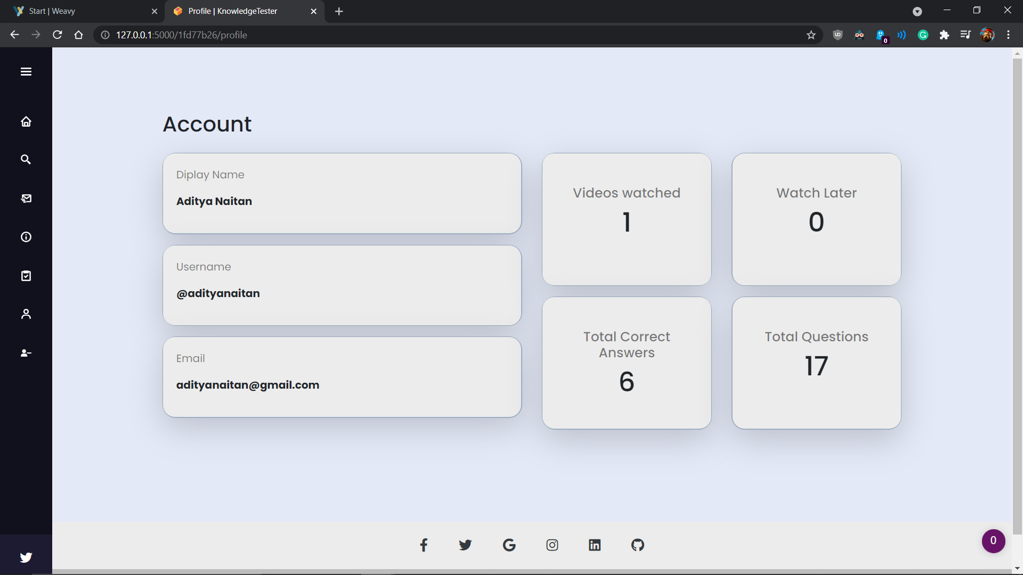The height and width of the screenshot is (575, 1023).
Task: Click the browser address bar
Action: click(x=426, y=35)
